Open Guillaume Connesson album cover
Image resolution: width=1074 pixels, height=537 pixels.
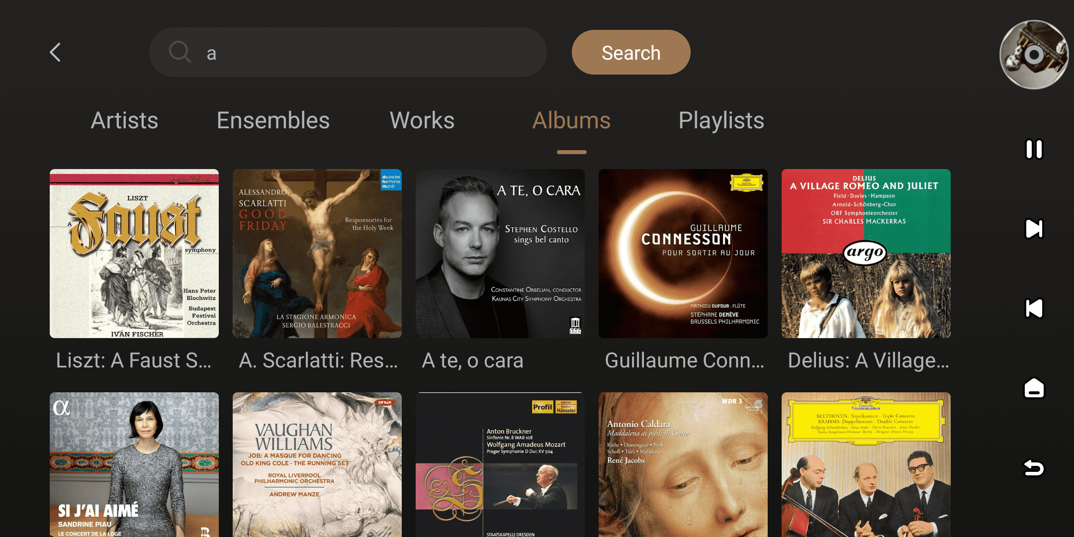pyautogui.click(x=683, y=254)
